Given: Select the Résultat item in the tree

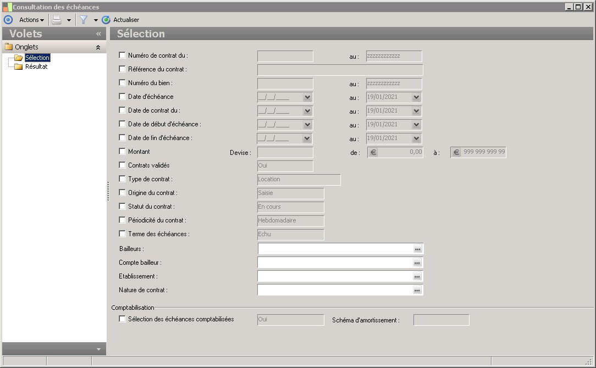Looking at the screenshot, I should [x=36, y=66].
